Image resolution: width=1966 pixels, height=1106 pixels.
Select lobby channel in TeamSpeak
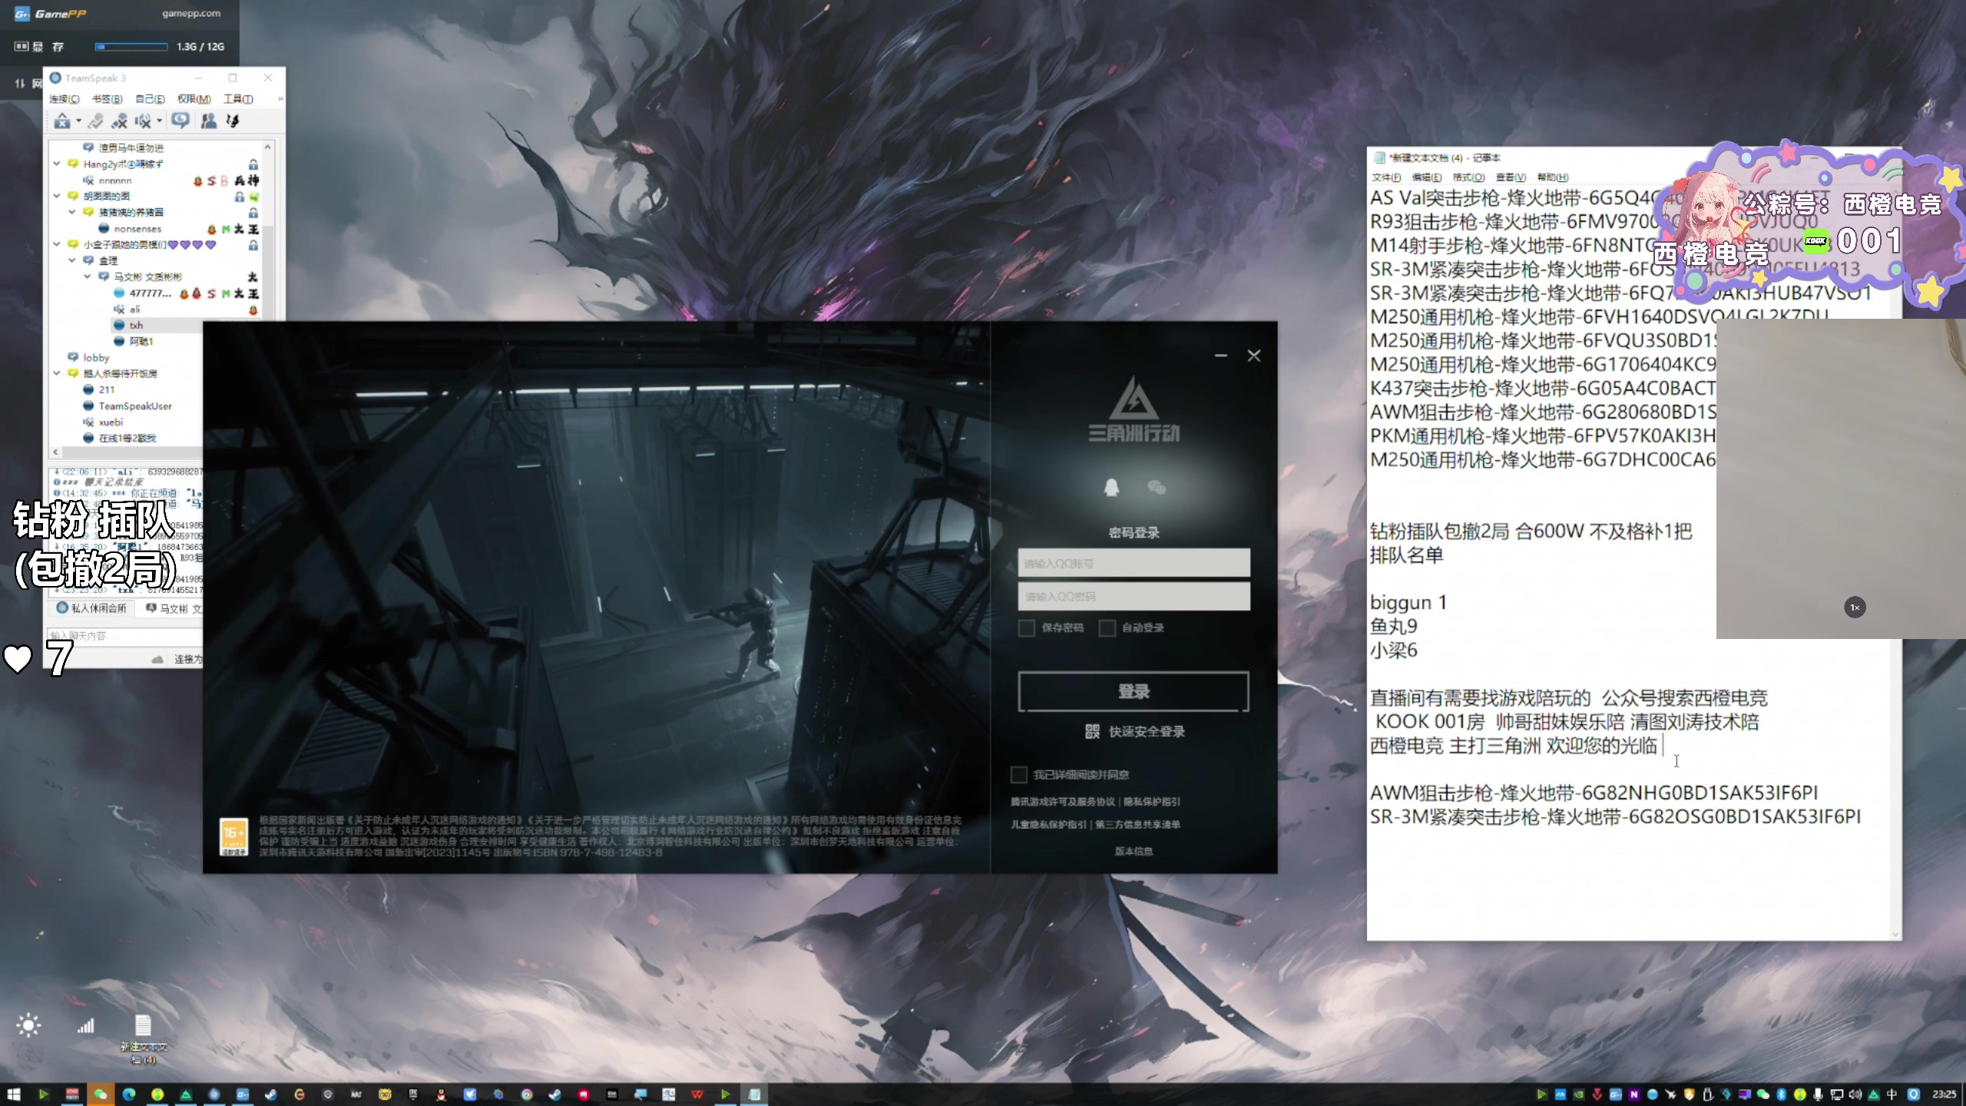coord(96,358)
